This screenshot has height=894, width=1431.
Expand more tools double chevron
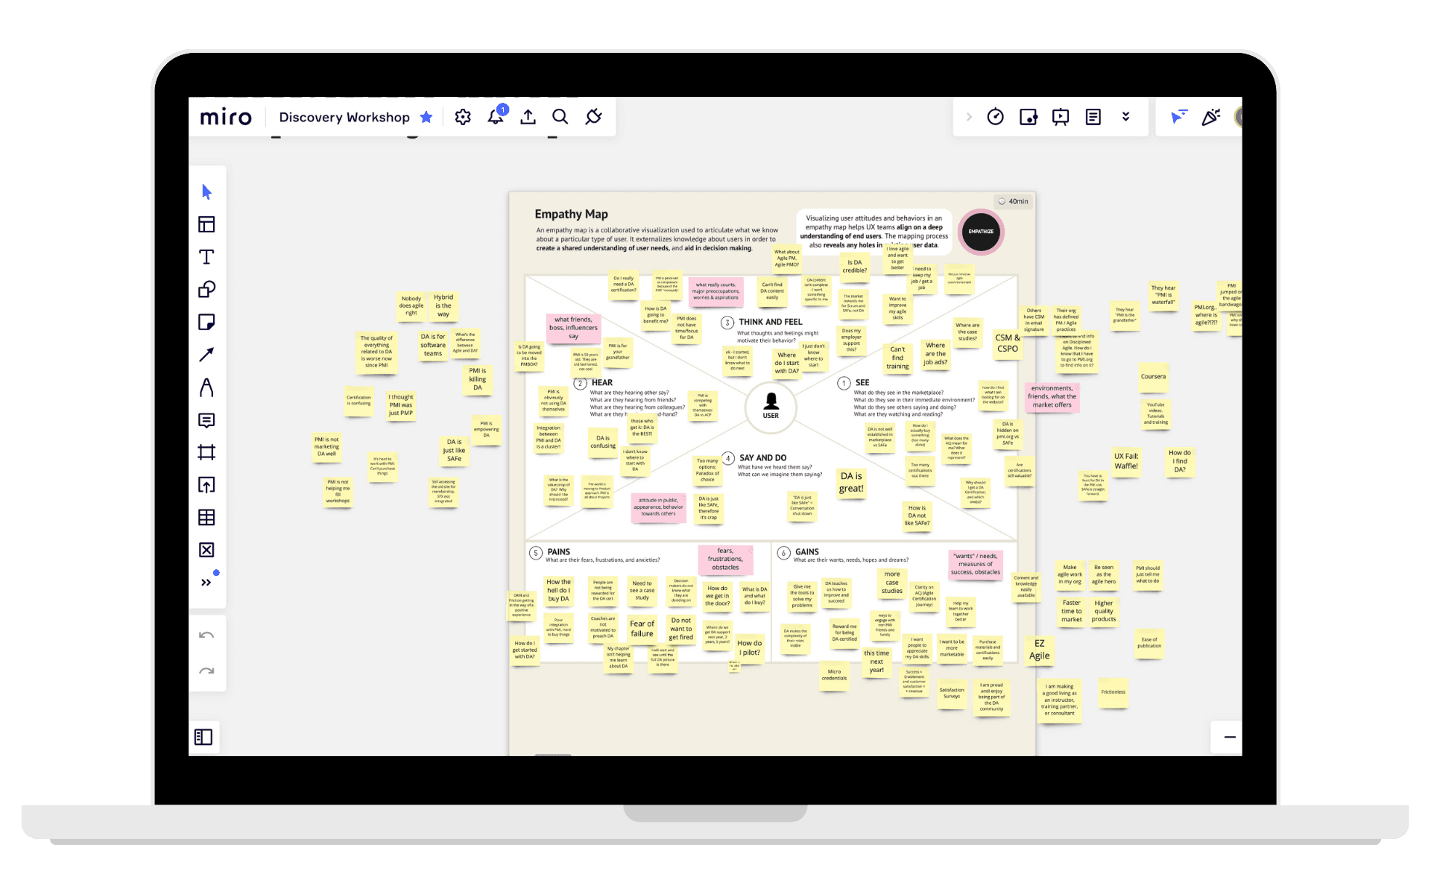(206, 583)
